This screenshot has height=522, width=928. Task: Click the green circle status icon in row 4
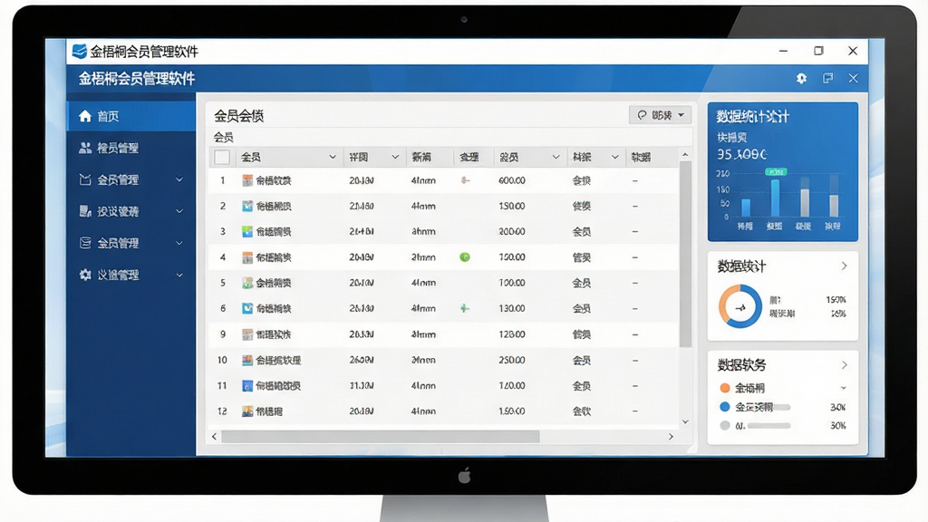coord(465,256)
